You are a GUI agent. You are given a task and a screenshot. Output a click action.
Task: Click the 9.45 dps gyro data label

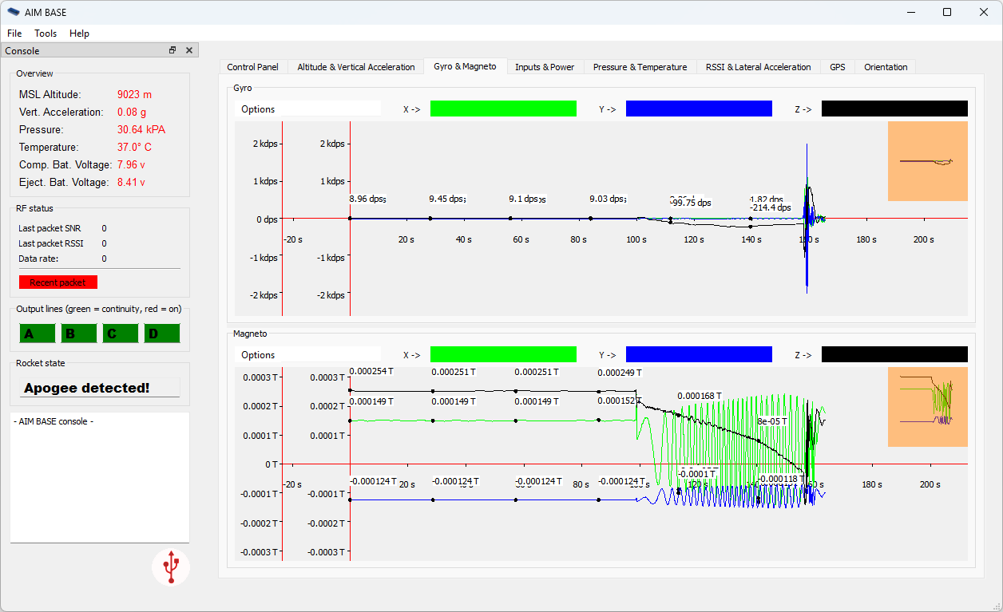(x=447, y=199)
